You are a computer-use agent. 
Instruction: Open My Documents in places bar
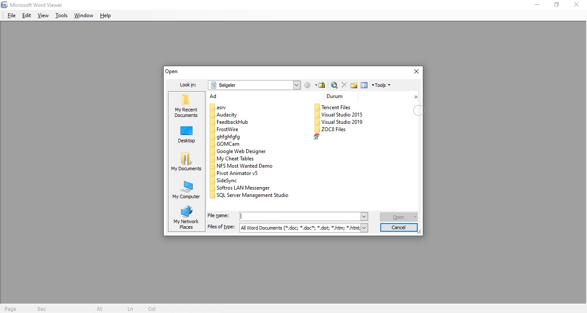pos(186,162)
